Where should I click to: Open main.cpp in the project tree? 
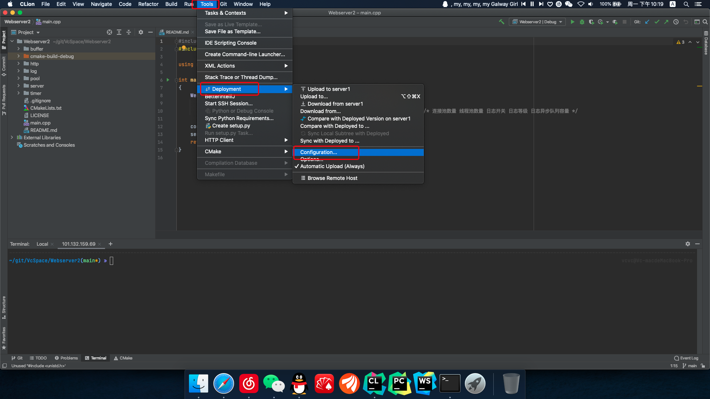tap(40, 123)
